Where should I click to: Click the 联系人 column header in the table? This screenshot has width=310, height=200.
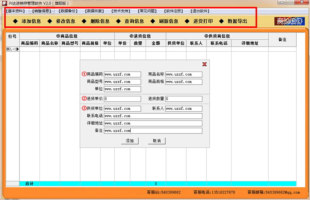point(196,43)
